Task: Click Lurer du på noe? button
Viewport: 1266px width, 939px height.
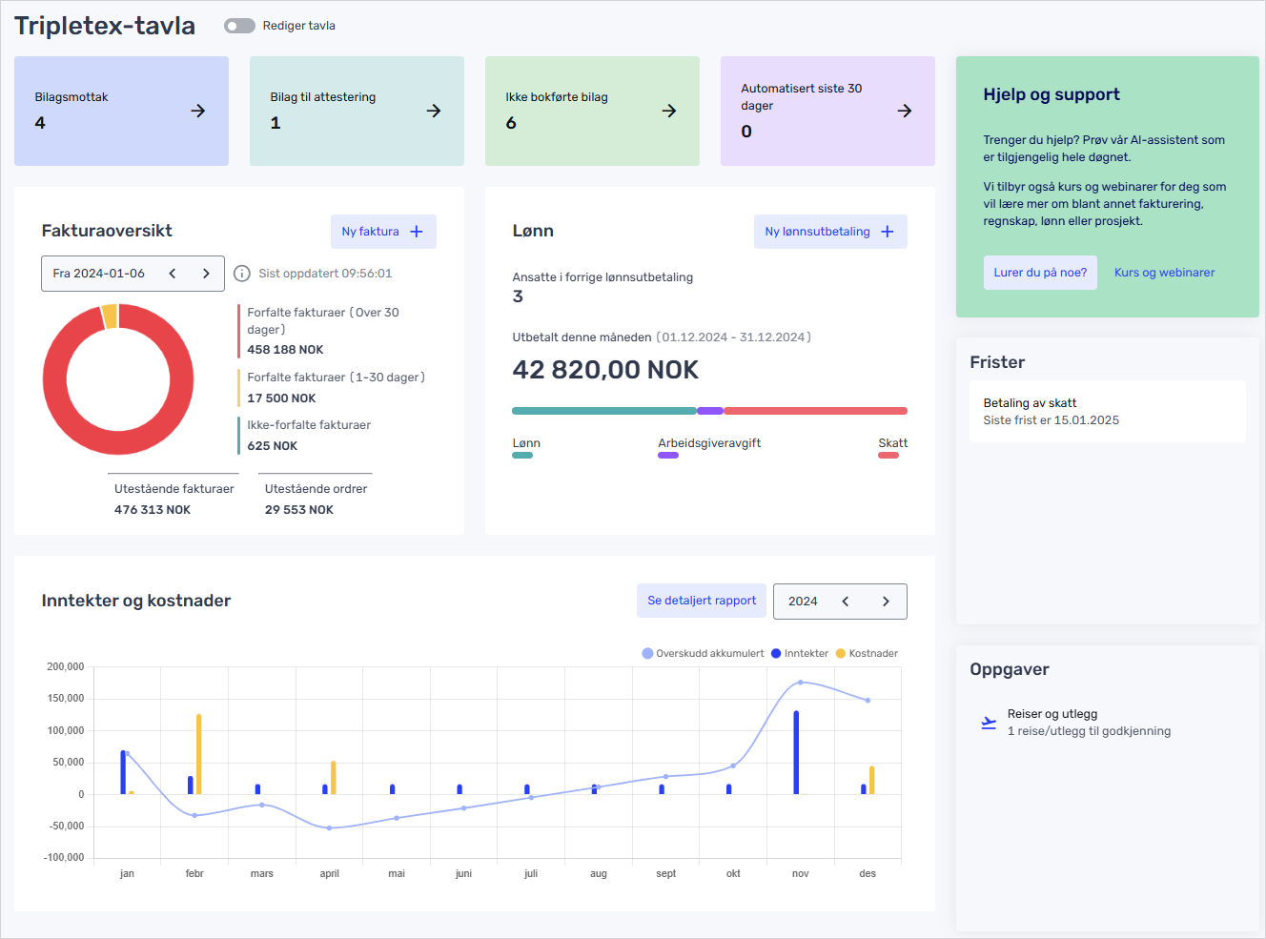Action: pyautogui.click(x=1040, y=273)
